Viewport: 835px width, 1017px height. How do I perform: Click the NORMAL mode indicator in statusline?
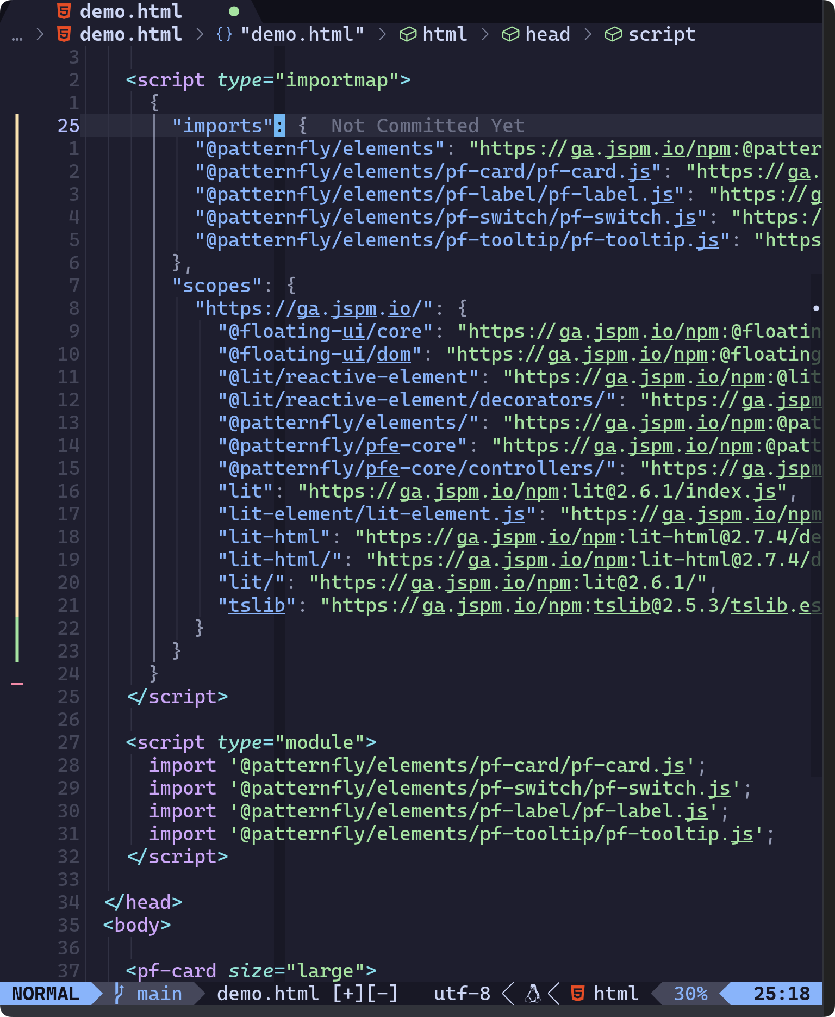pos(46,994)
